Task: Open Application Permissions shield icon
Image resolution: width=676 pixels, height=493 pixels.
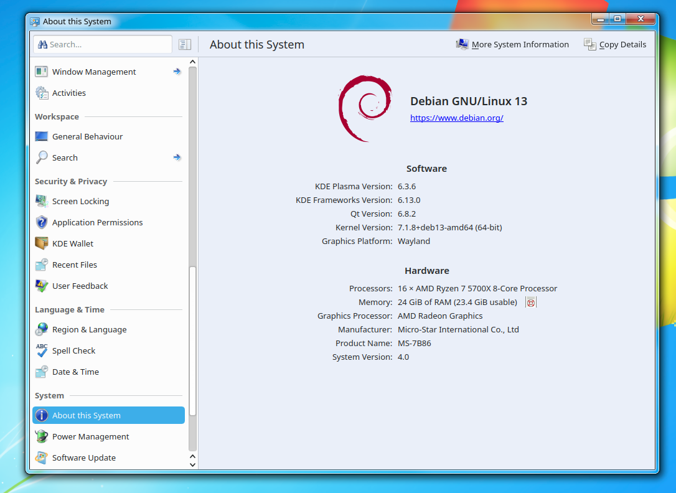Action: 41,222
